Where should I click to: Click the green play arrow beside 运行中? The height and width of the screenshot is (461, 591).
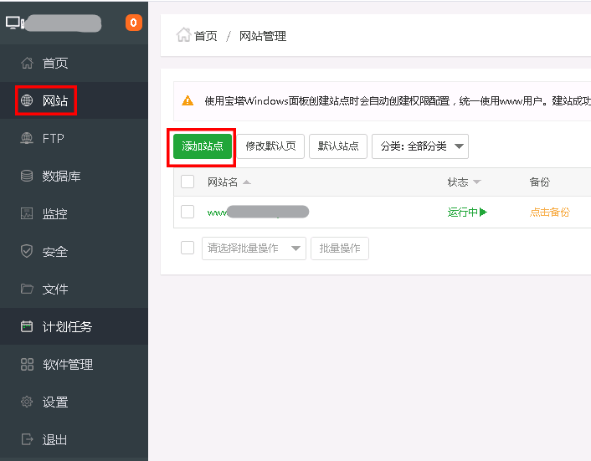(x=483, y=212)
